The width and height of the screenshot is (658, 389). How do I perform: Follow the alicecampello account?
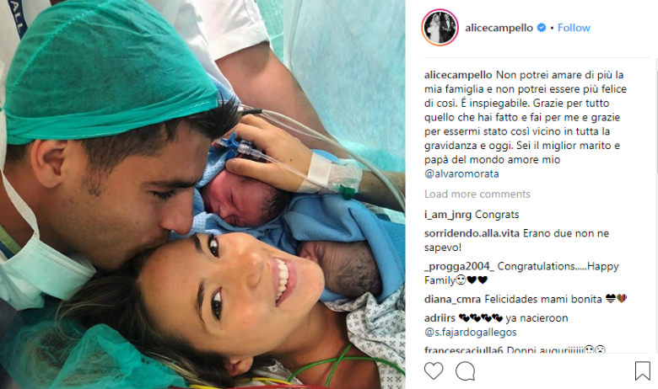(x=574, y=28)
